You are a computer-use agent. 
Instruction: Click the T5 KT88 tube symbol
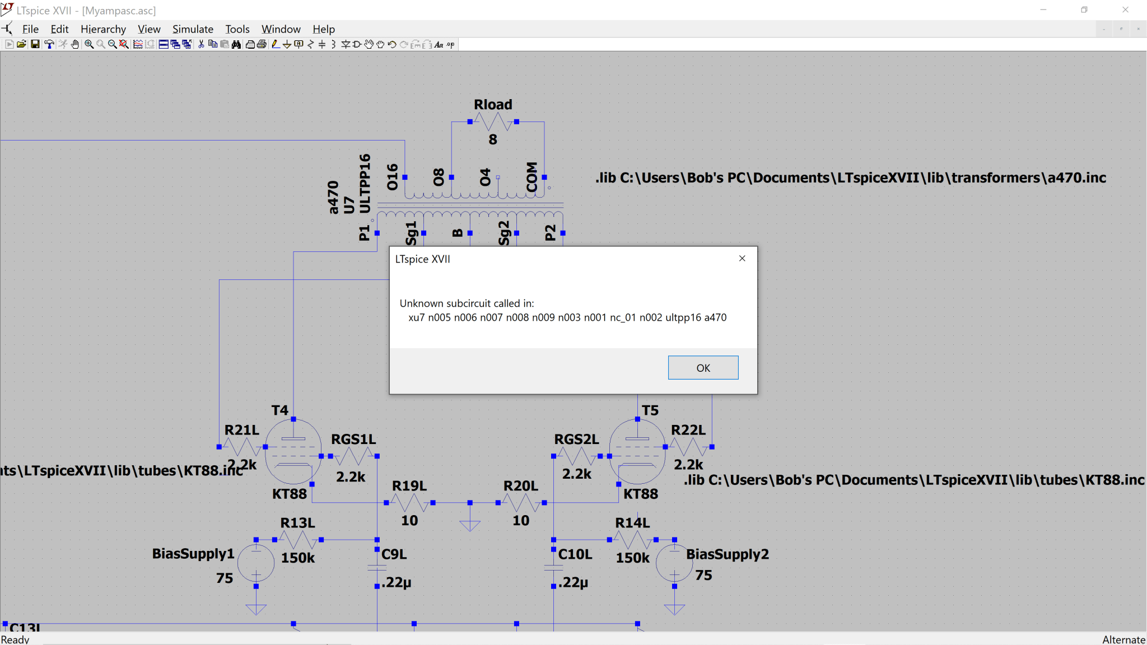[637, 451]
